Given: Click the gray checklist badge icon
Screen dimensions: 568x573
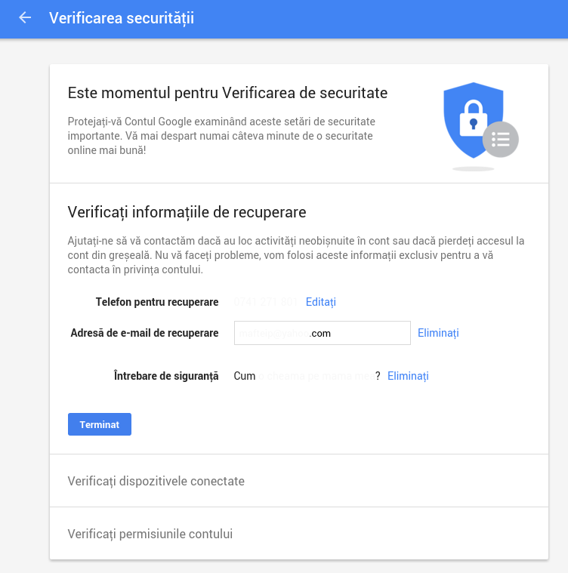Looking at the screenshot, I should (x=500, y=139).
